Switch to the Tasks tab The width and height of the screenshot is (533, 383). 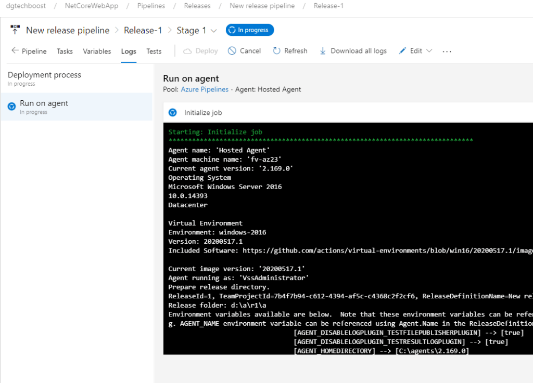[65, 51]
